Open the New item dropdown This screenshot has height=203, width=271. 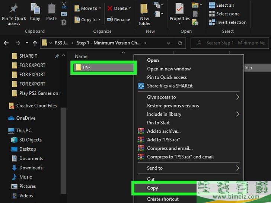click(159, 5)
